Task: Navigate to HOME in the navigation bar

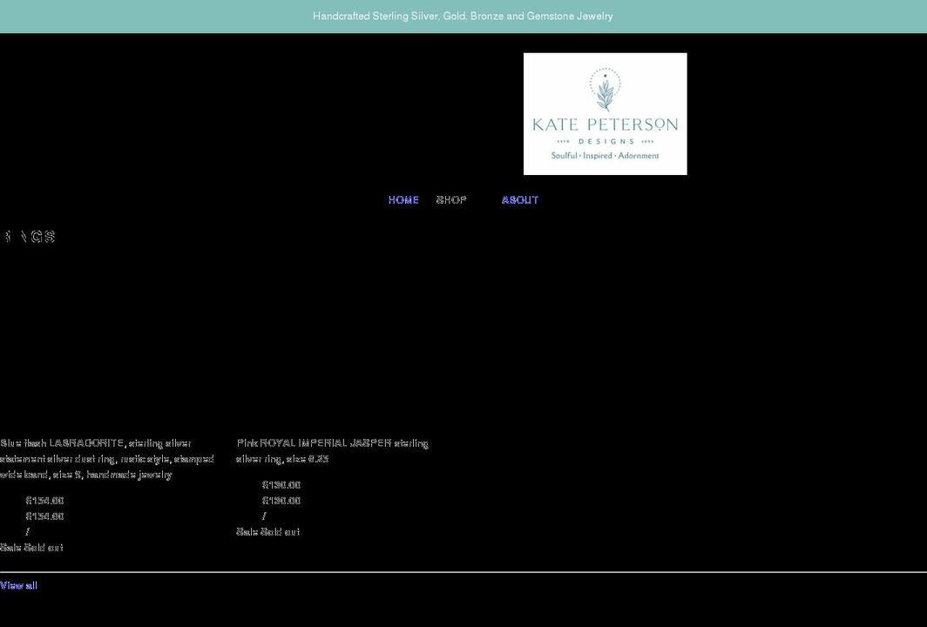Action: coord(403,199)
